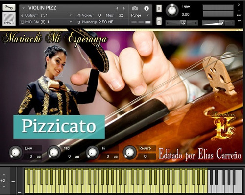Open the MIDI Ch channel dropdown
Image resolution: width=245 pixels, height=195 pixels.
tap(71, 22)
